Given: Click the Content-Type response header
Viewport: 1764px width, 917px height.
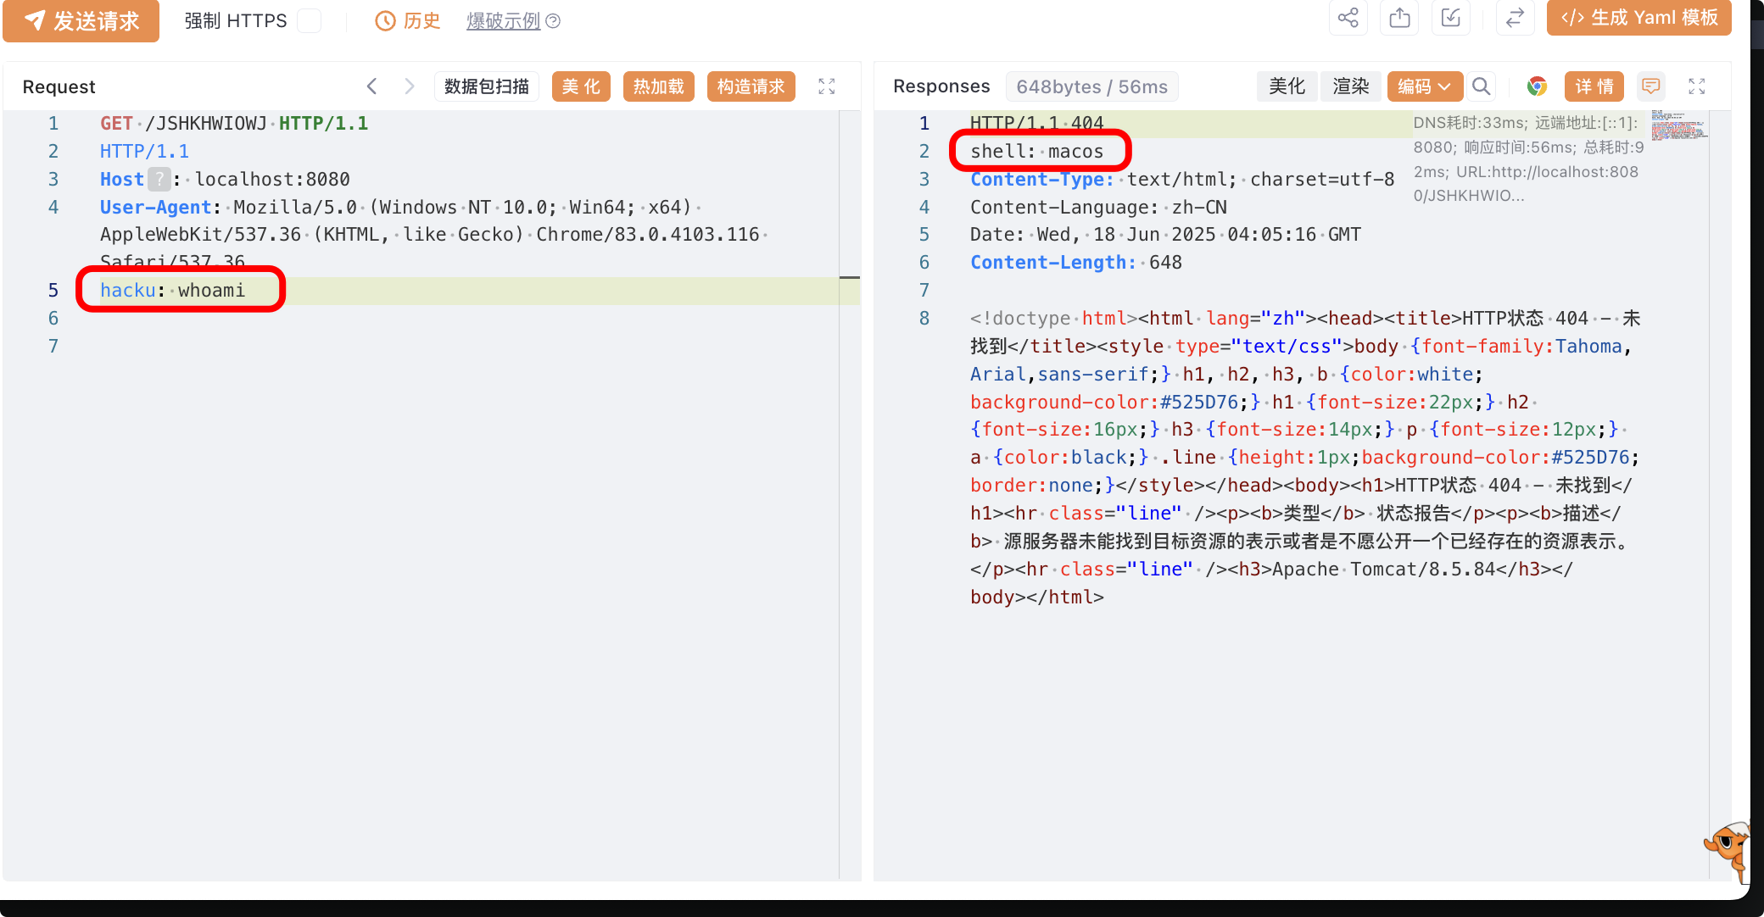Looking at the screenshot, I should point(1182,180).
